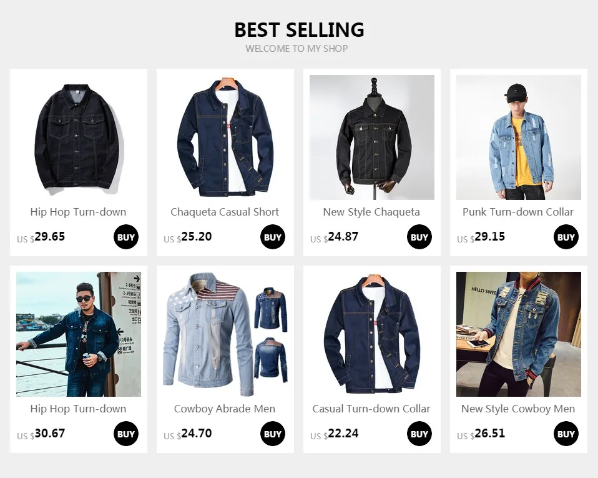
Task: Open the navy jacket on hanger photo priced $25.20
Action: point(225,137)
